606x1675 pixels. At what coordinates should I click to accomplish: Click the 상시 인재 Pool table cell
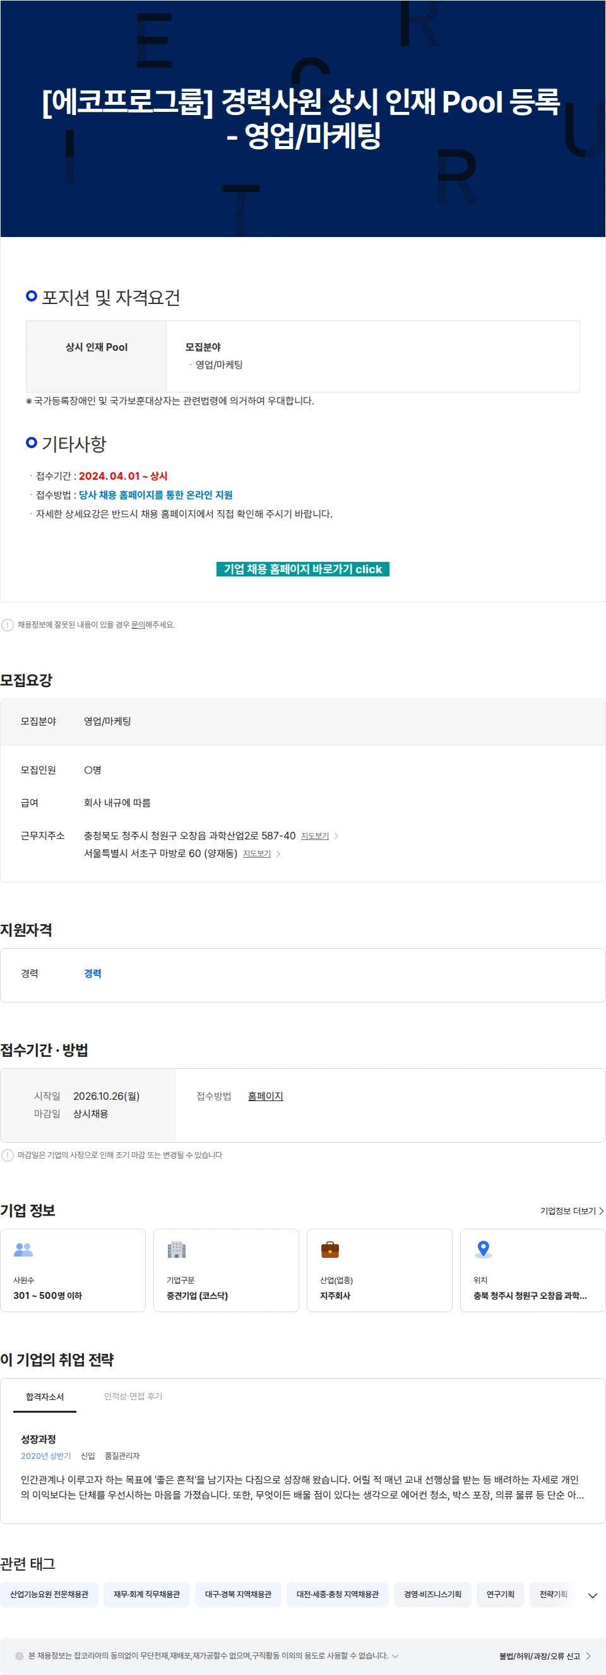(x=96, y=356)
